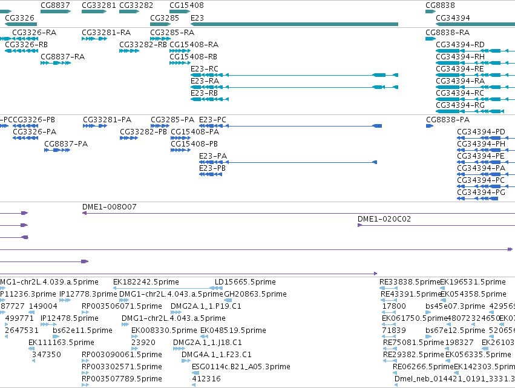Select transcript CG15408-RB
Viewport: 515px width, 388px height.
(x=193, y=57)
